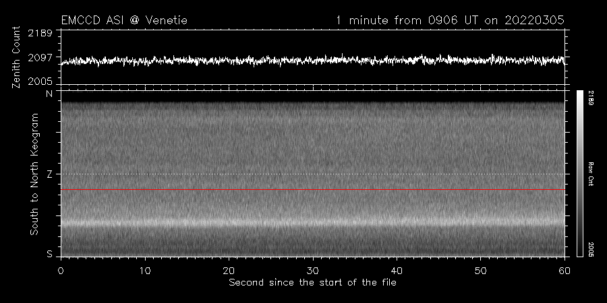Click the 30 second tick label
Image resolution: width=607 pixels, height=303 pixels.
[x=312, y=270]
